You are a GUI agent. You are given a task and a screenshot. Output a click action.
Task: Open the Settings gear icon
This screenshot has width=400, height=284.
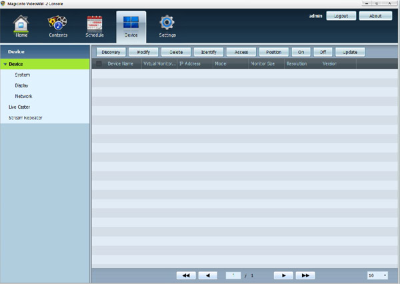(167, 24)
